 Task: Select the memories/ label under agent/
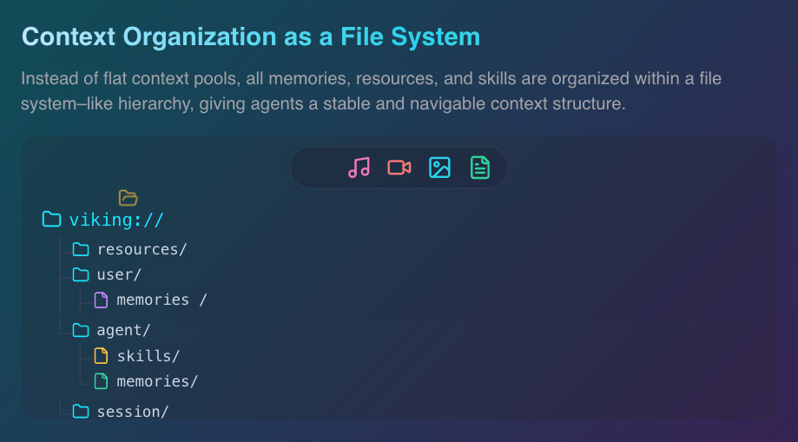pos(157,380)
